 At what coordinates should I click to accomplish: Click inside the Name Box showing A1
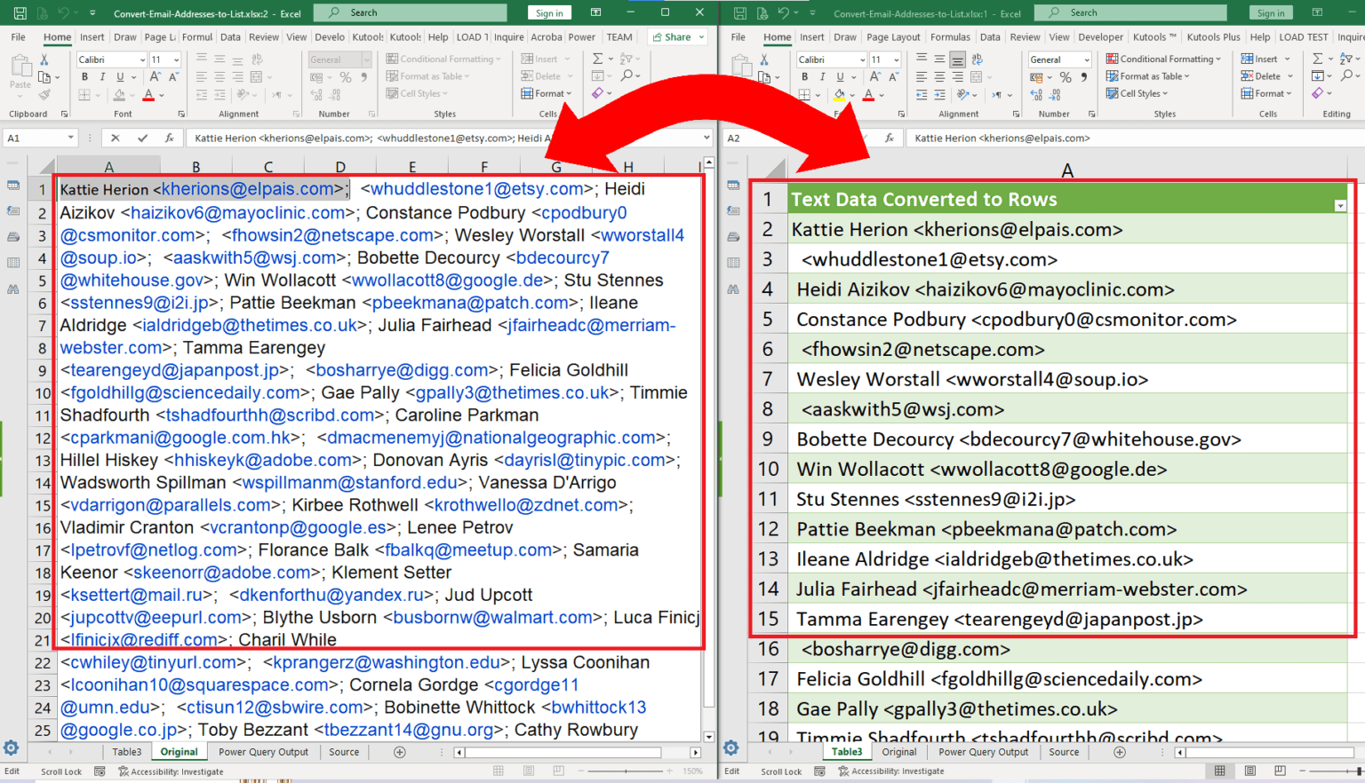pos(36,138)
